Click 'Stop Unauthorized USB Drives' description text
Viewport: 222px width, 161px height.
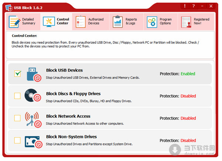click(93, 78)
